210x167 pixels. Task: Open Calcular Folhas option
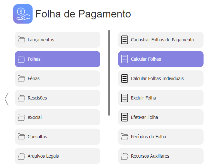[146, 59]
